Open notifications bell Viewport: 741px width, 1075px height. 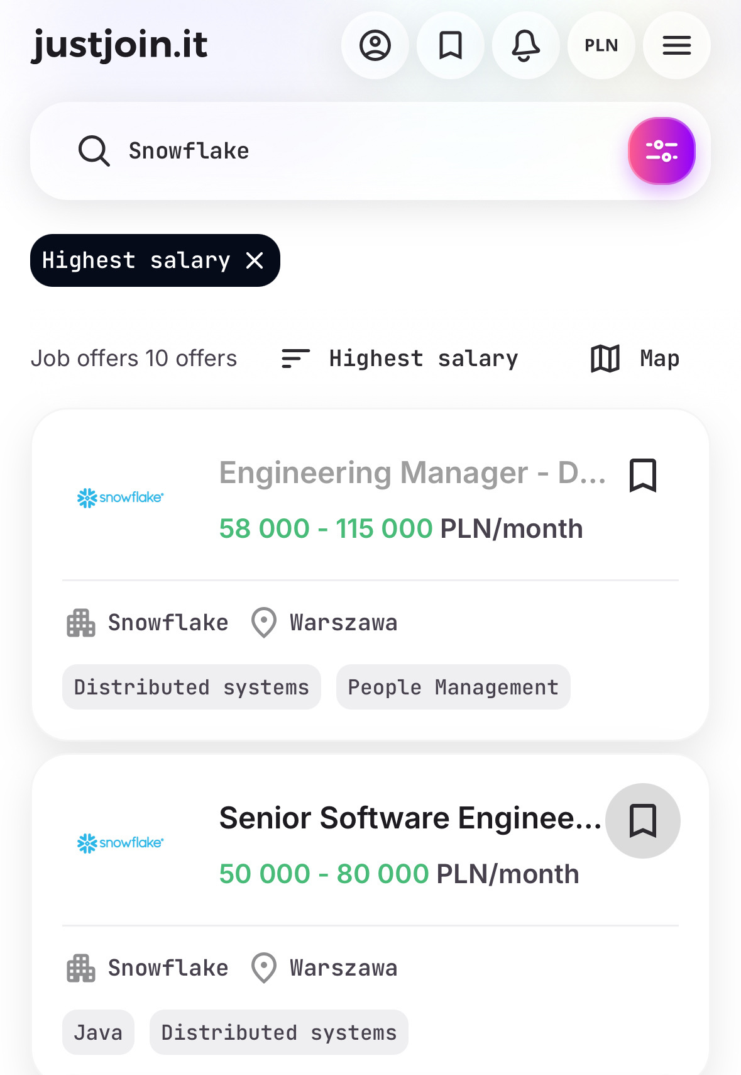coord(526,45)
